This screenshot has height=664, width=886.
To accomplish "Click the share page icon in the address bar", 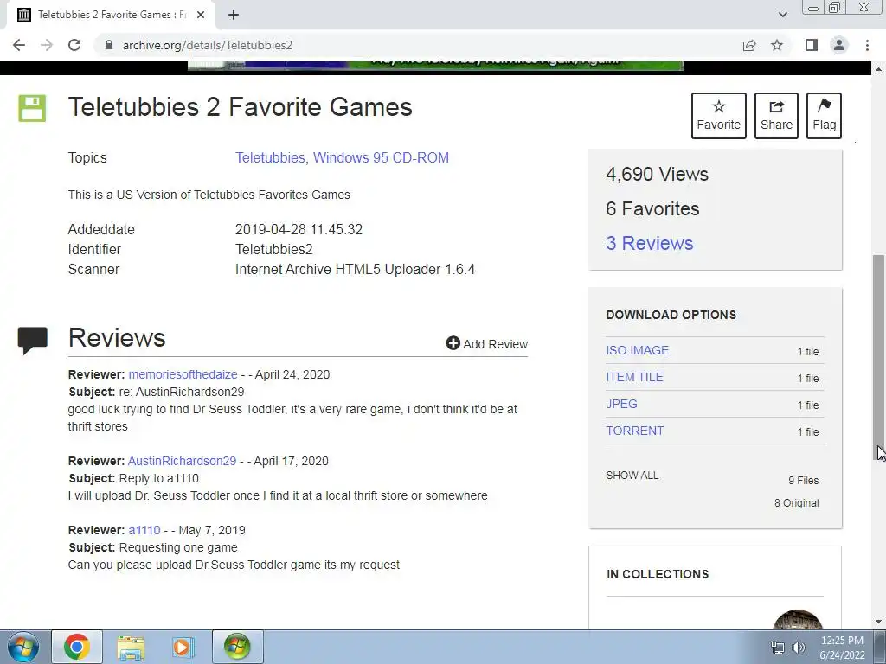I will [x=749, y=45].
